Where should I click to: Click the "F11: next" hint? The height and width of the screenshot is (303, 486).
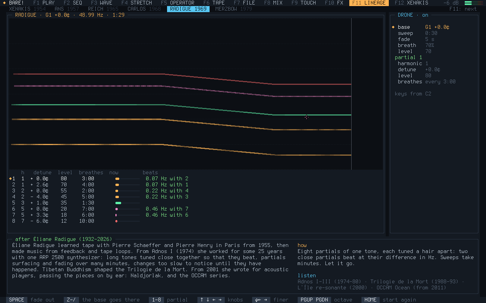point(463,9)
